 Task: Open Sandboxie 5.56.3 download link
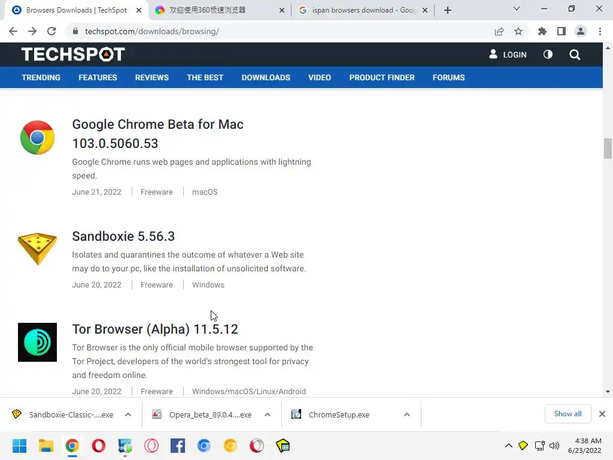(123, 236)
